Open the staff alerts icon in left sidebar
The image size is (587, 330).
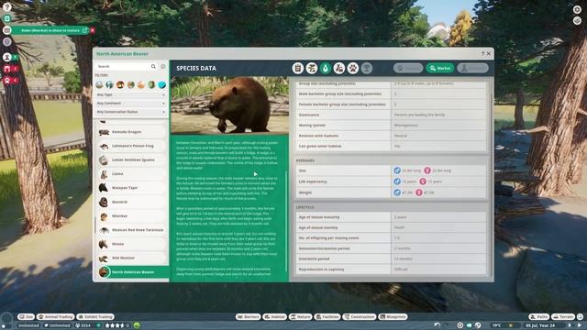pyautogui.click(x=7, y=57)
